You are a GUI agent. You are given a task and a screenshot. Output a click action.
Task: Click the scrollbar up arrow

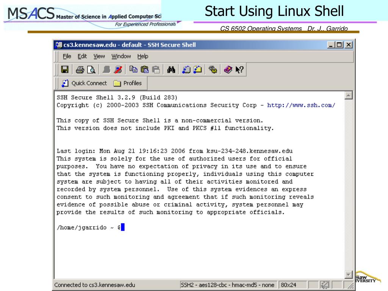(349, 95)
